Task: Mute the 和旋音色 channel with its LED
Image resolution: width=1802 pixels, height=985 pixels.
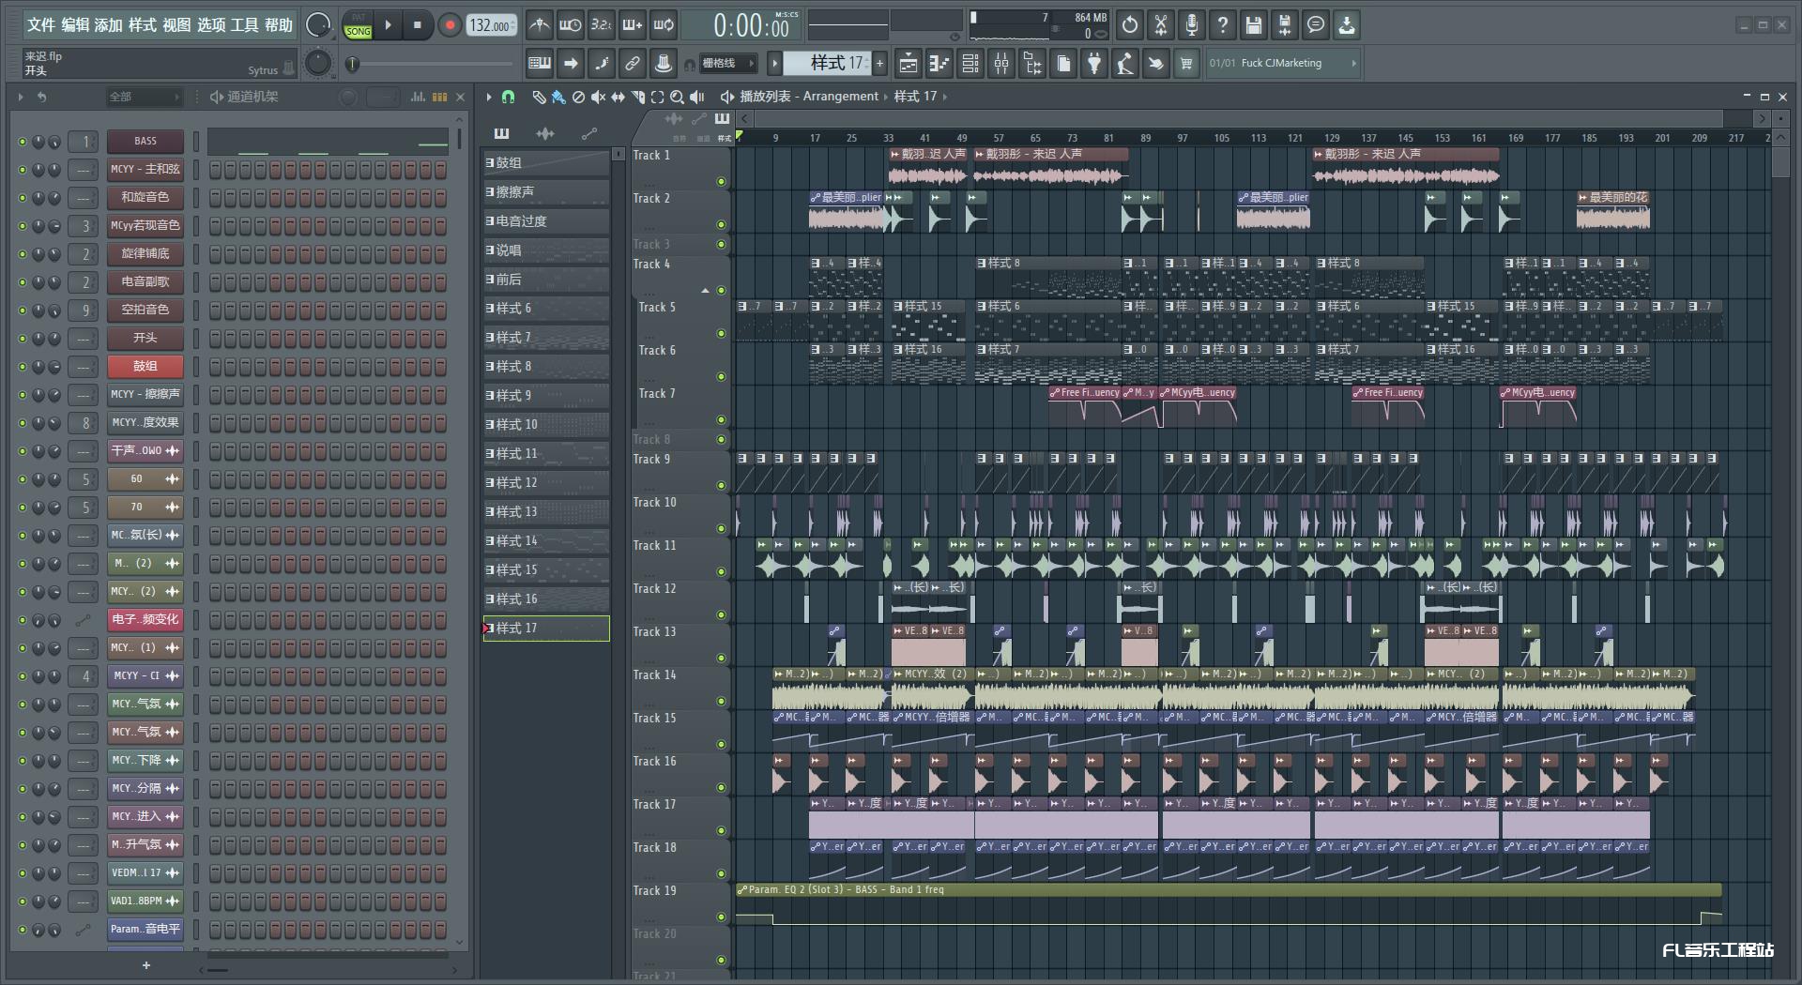Action: 23,198
